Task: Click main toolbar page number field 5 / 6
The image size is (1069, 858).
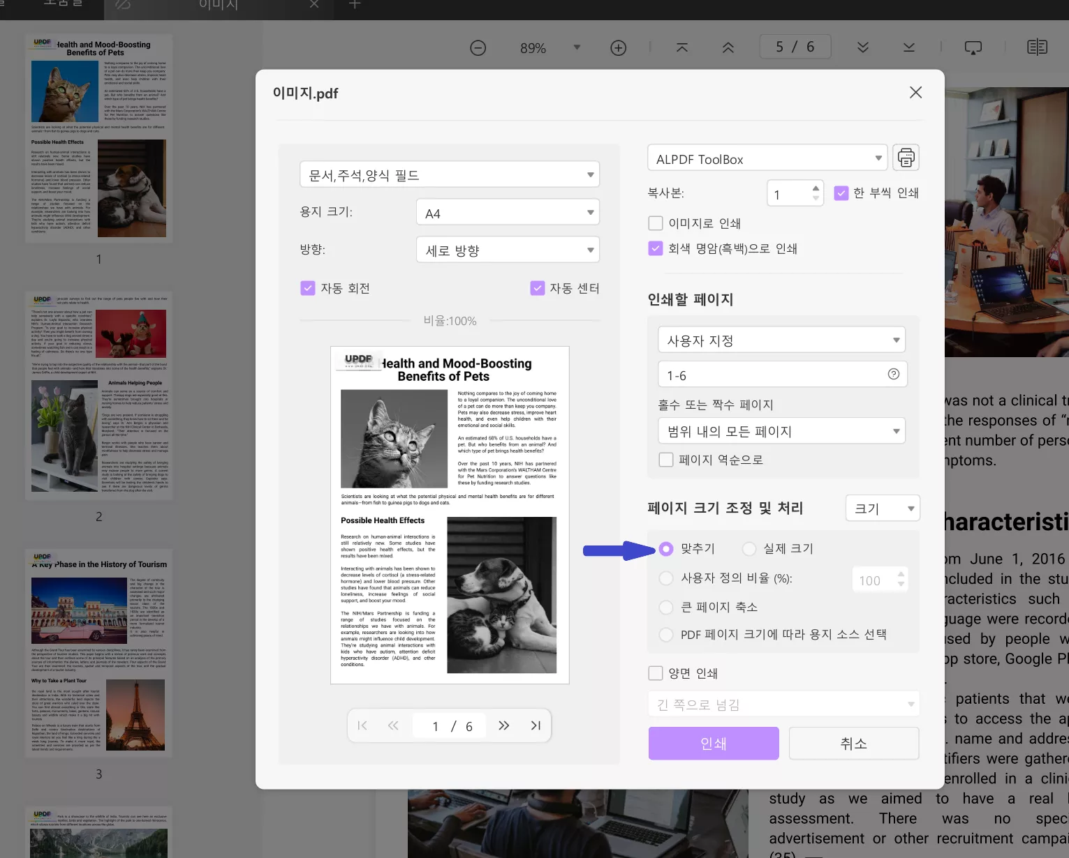Action: (795, 47)
